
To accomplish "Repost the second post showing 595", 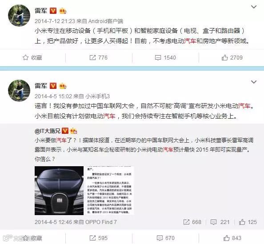I will [98, 238].
